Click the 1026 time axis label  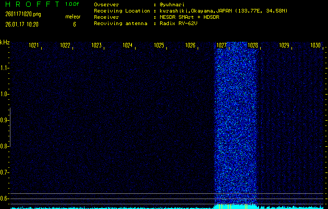[x=190, y=45]
